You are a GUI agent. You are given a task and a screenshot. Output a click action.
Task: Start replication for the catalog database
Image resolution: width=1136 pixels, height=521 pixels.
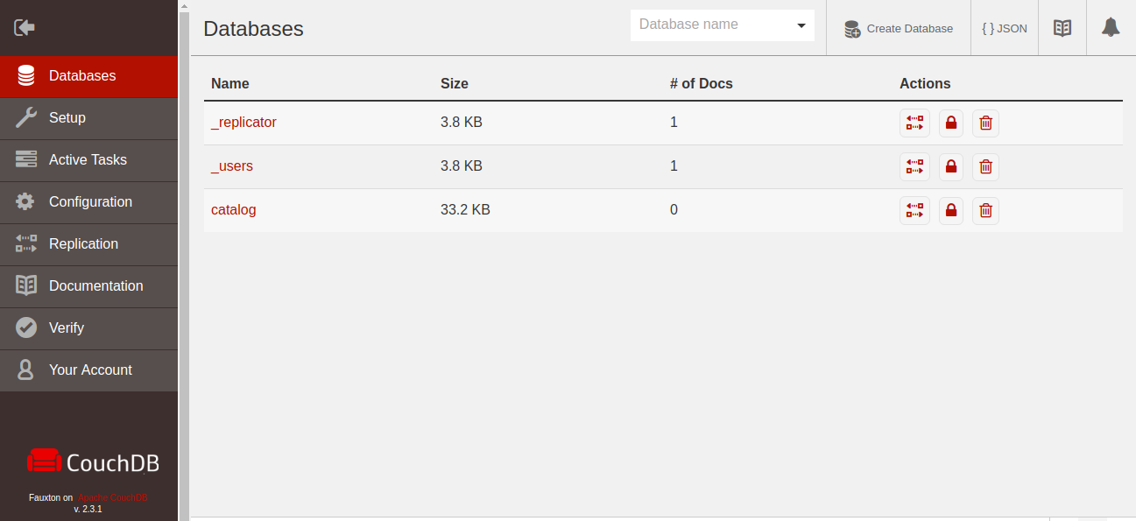pos(914,210)
